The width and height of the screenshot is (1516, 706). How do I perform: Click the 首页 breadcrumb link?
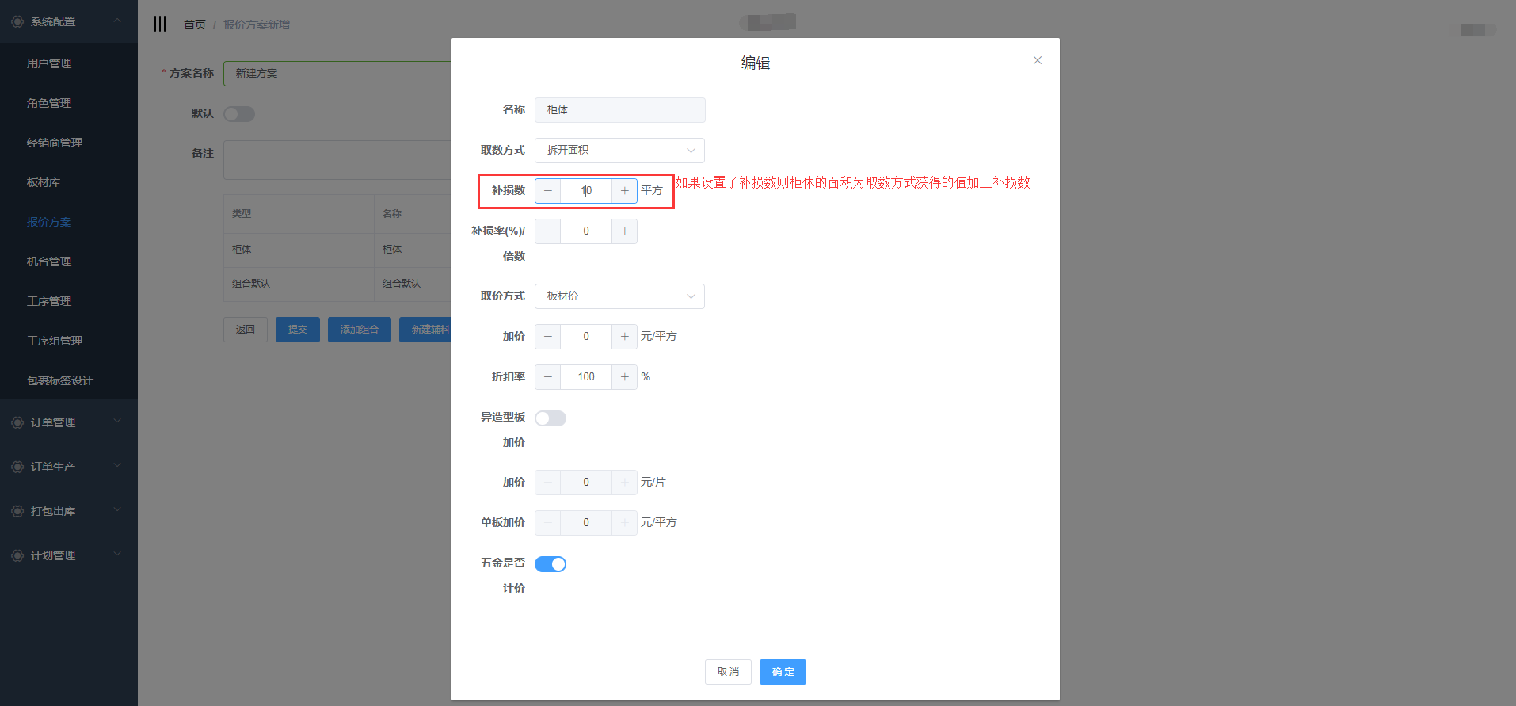point(194,25)
